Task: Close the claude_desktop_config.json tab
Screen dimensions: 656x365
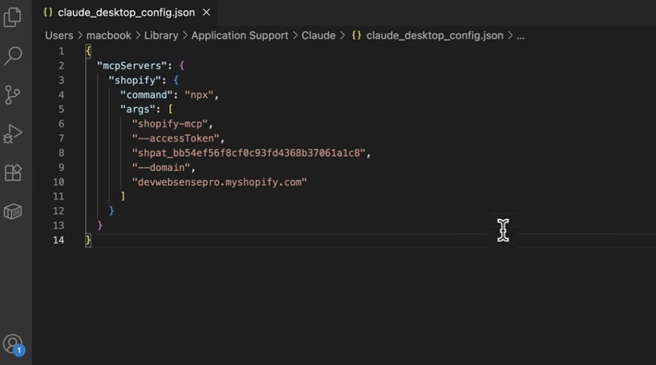Action: tap(206, 13)
